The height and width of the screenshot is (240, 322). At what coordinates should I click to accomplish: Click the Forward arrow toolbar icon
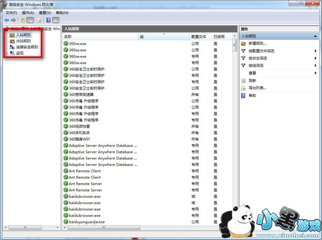tap(13, 20)
